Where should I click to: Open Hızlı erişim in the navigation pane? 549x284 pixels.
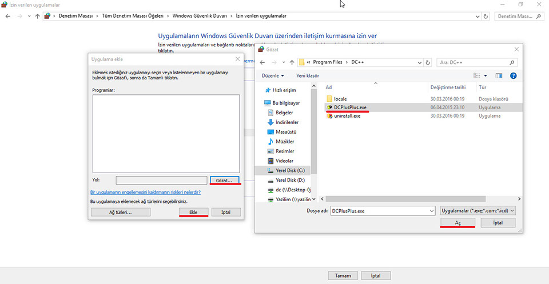284,90
